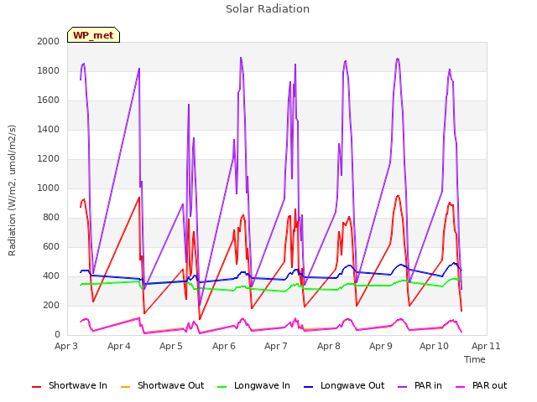537x402 pixels.
Task: Click the 1800 y-axis tick label
Action: pos(49,70)
